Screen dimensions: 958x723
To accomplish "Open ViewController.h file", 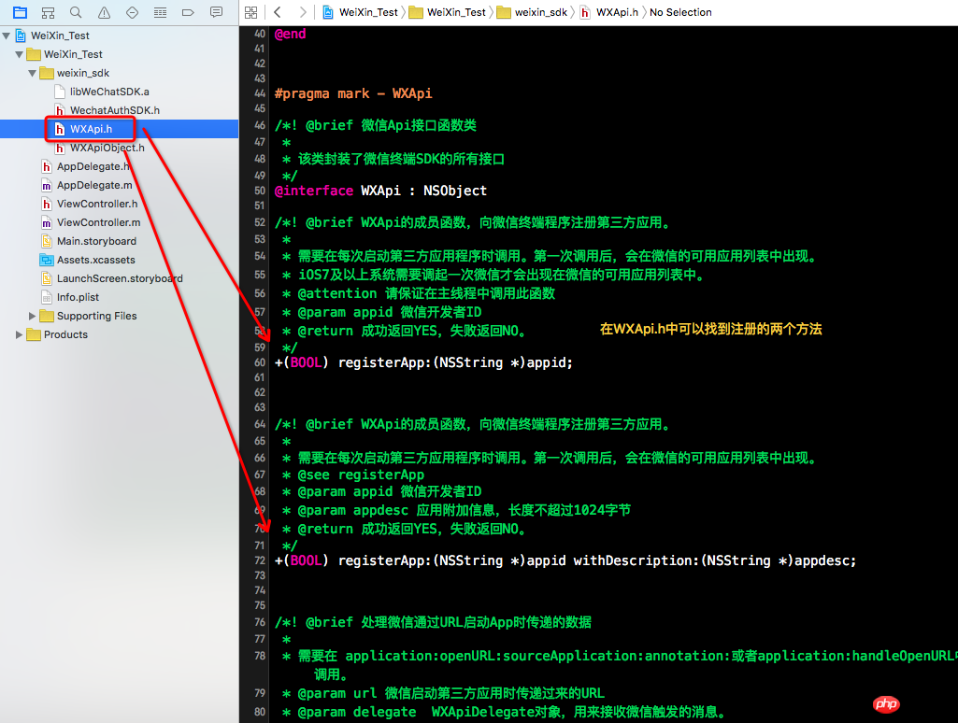I will pyautogui.click(x=97, y=204).
